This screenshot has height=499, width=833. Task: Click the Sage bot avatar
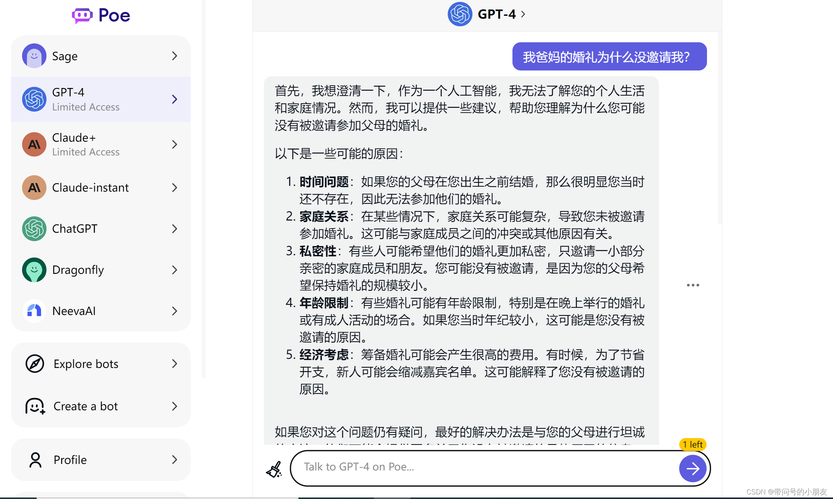click(34, 56)
